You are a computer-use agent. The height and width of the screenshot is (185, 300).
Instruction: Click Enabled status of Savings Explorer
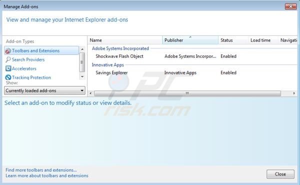228,73
